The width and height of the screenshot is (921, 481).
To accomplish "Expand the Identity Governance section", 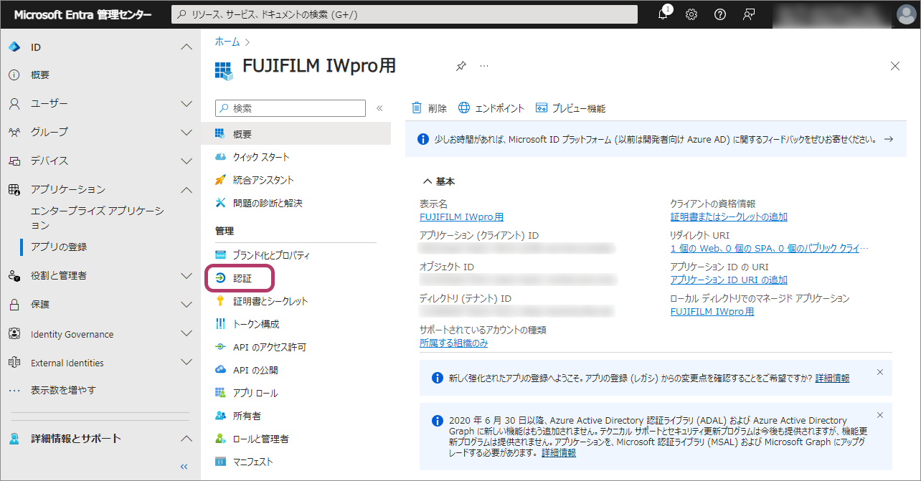I will (186, 333).
